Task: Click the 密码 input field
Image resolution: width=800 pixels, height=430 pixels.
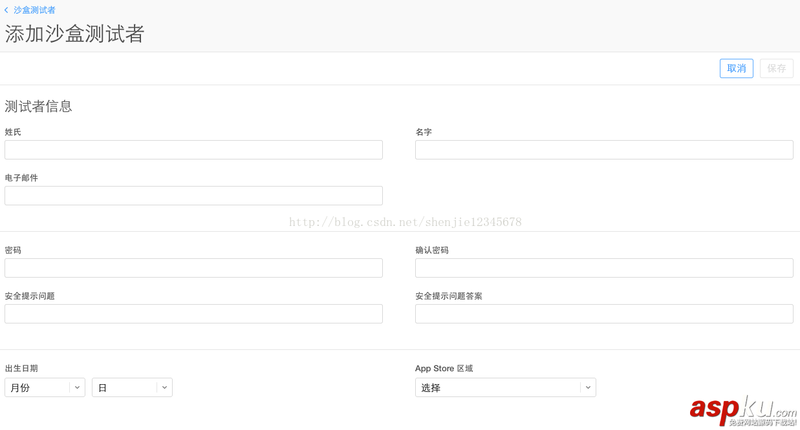Action: coord(193,267)
